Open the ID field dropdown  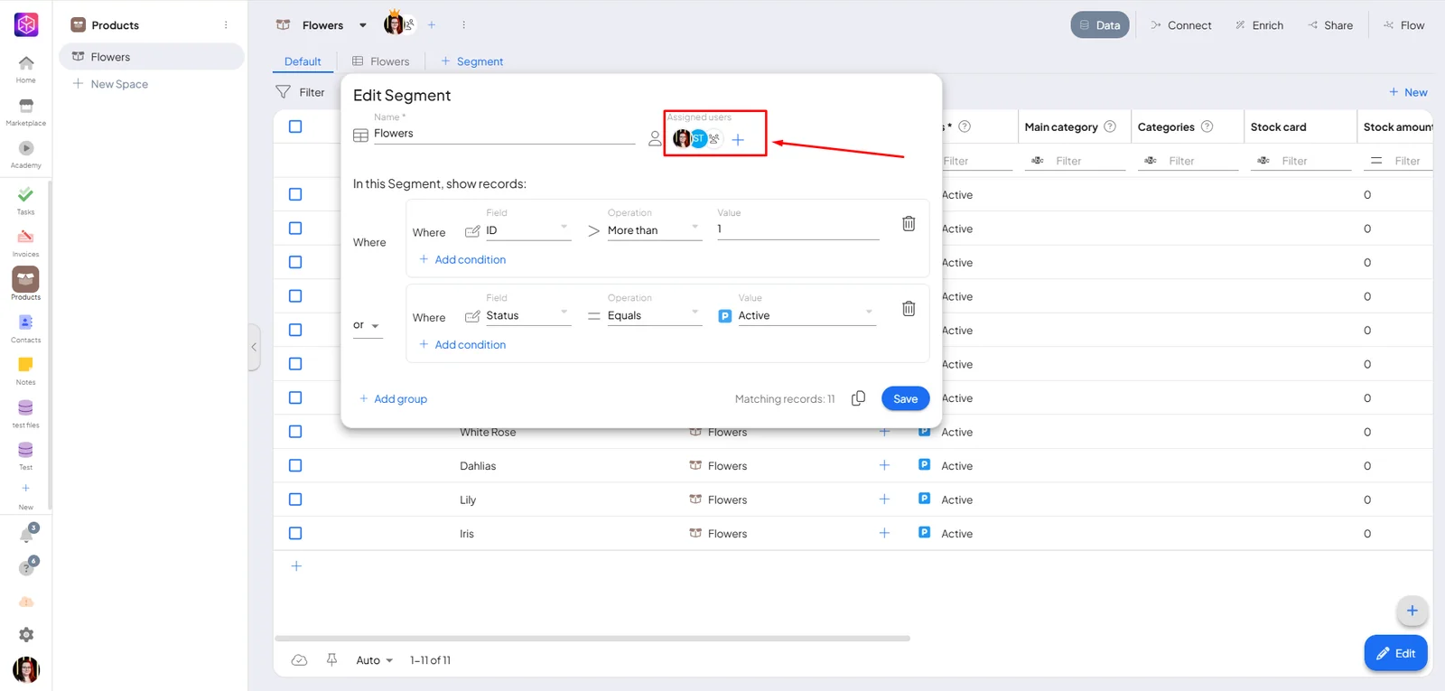(527, 230)
